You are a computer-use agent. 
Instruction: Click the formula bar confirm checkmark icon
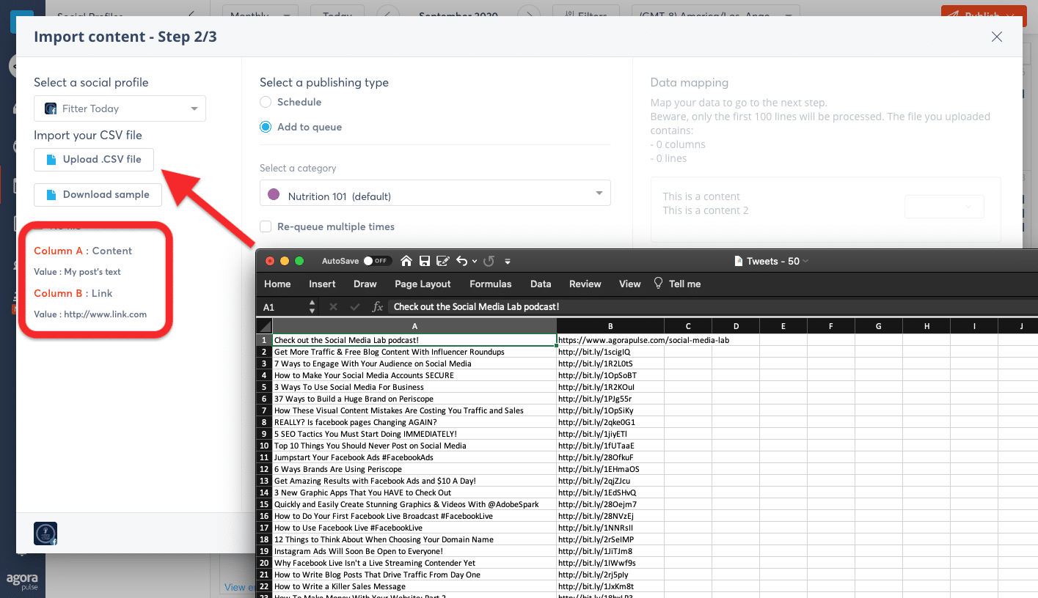coord(355,307)
